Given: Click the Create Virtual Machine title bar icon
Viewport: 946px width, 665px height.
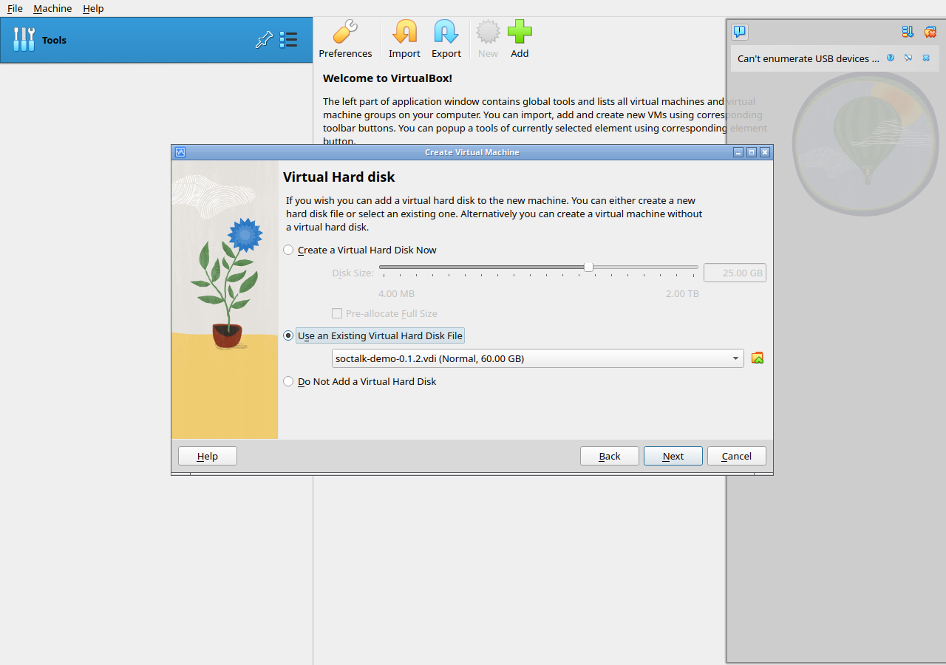Looking at the screenshot, I should tap(180, 152).
